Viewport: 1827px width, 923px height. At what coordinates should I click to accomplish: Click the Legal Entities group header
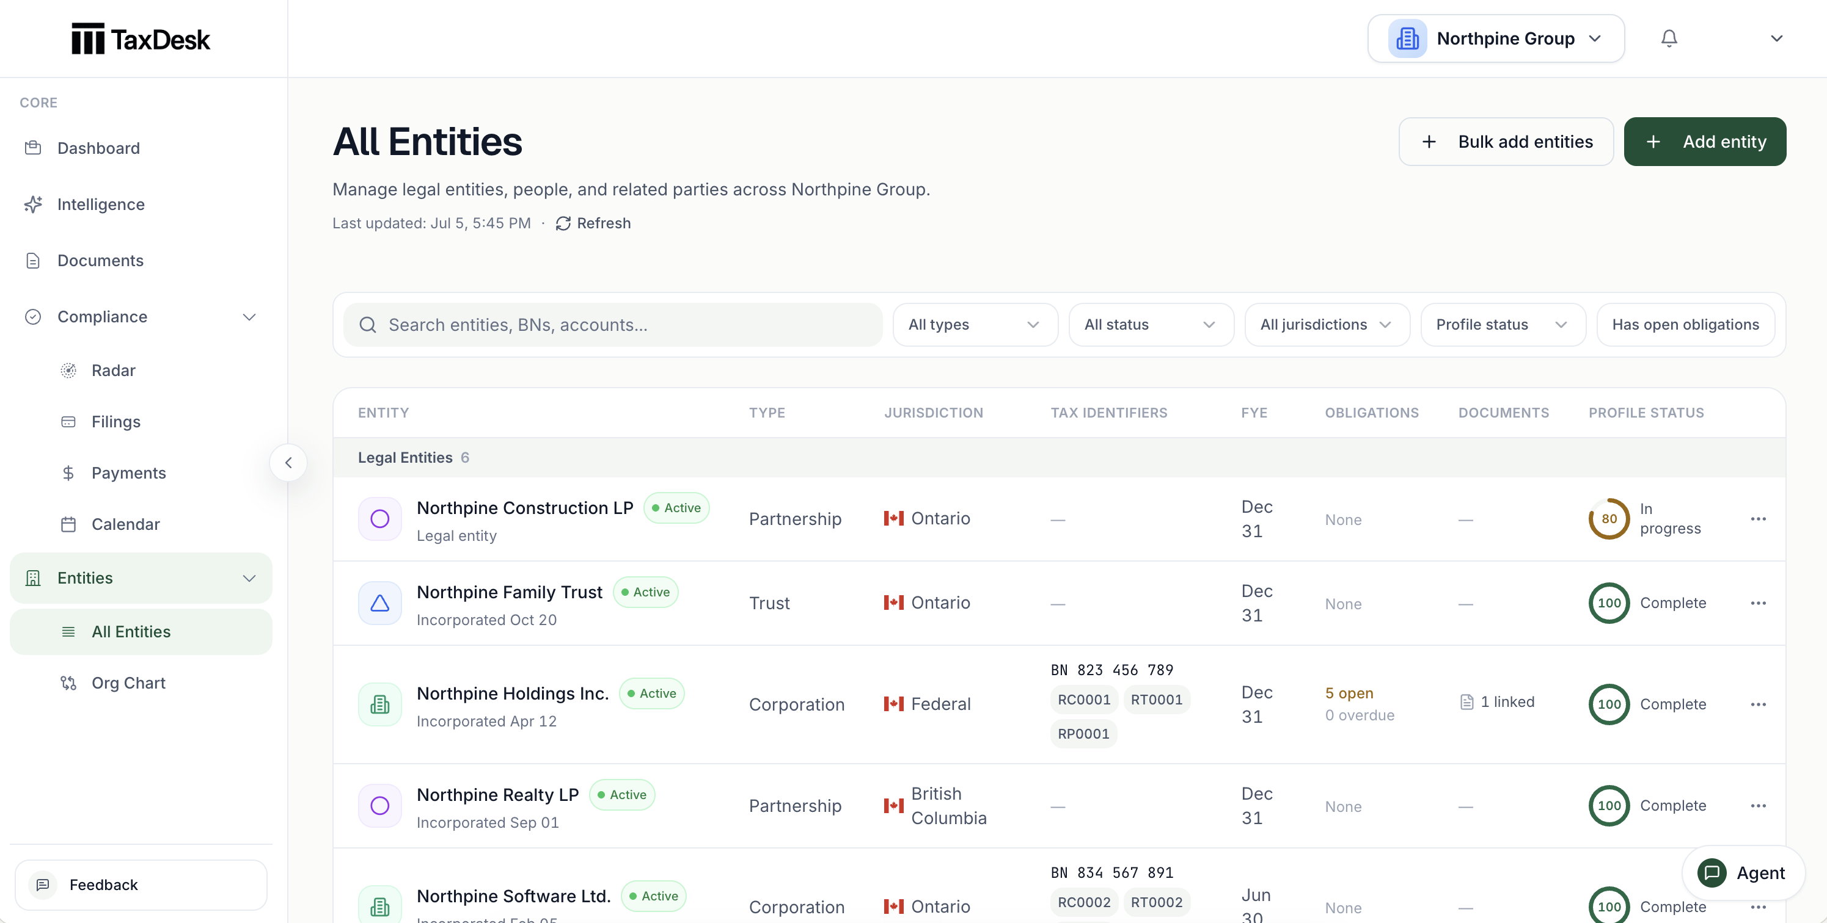[x=1059, y=458]
